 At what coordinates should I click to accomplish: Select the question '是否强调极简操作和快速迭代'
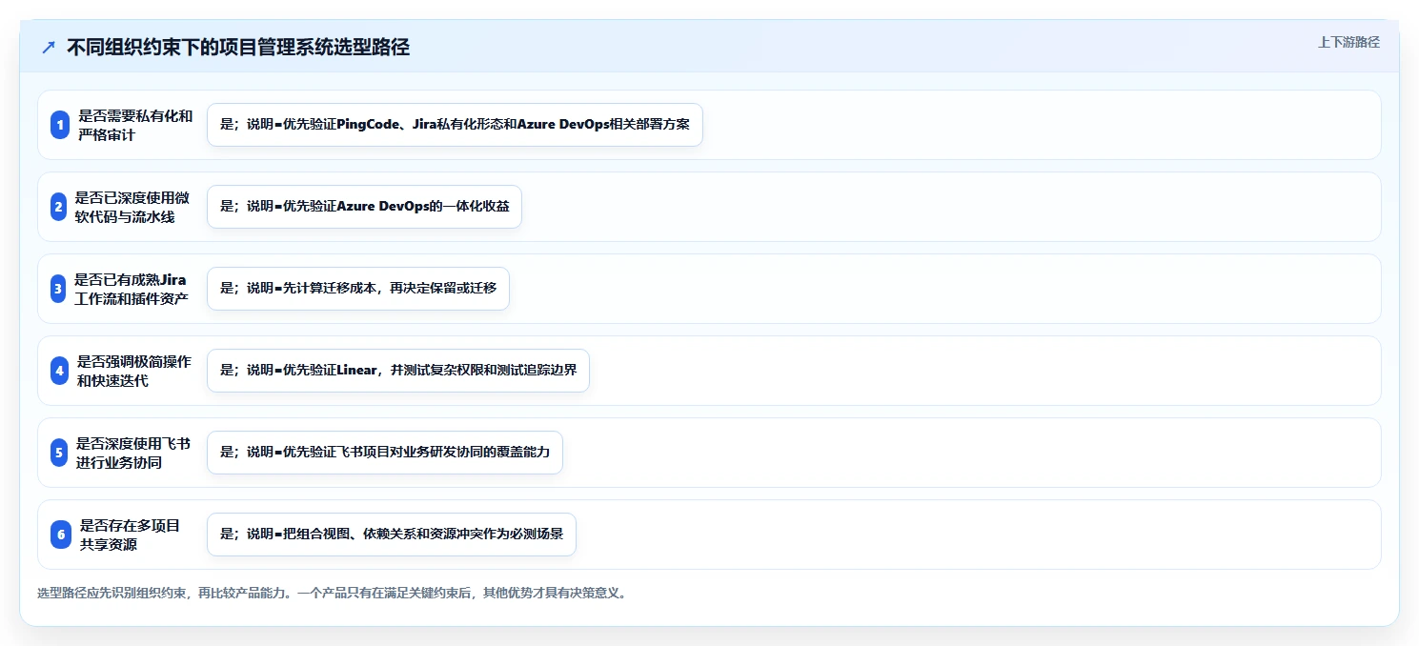133,371
